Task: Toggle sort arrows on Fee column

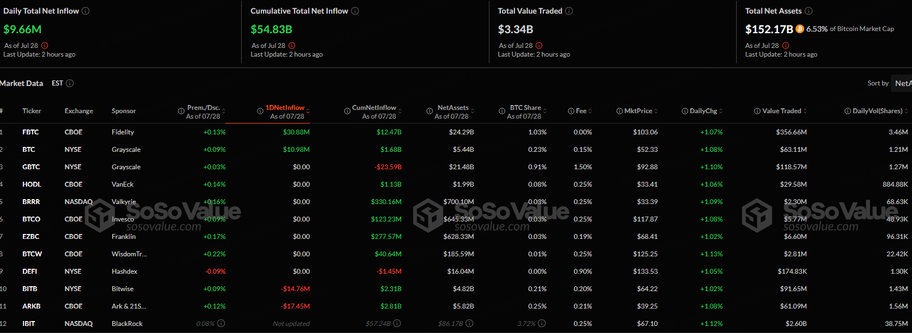Action: pos(590,111)
